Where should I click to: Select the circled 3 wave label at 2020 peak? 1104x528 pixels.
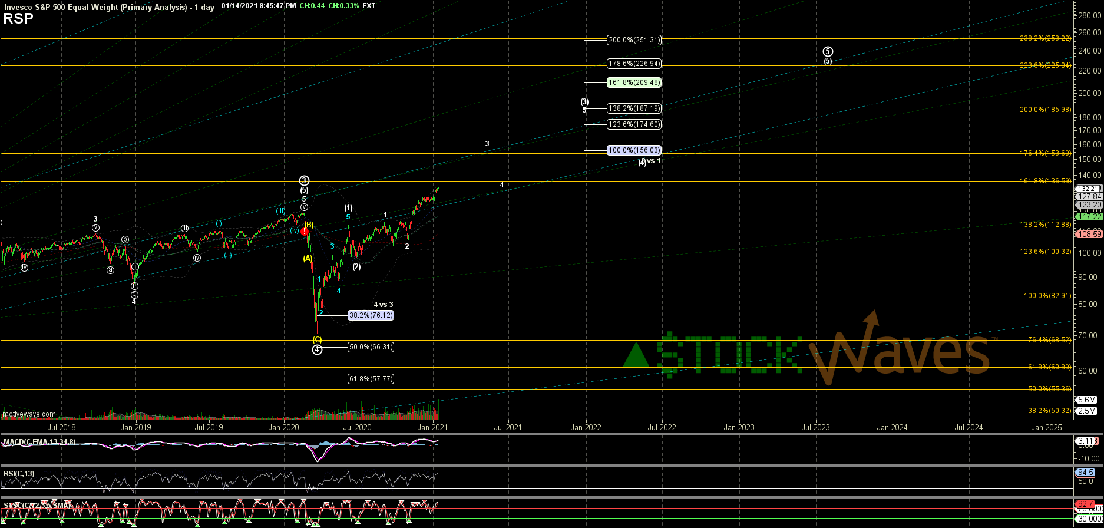tap(304, 181)
